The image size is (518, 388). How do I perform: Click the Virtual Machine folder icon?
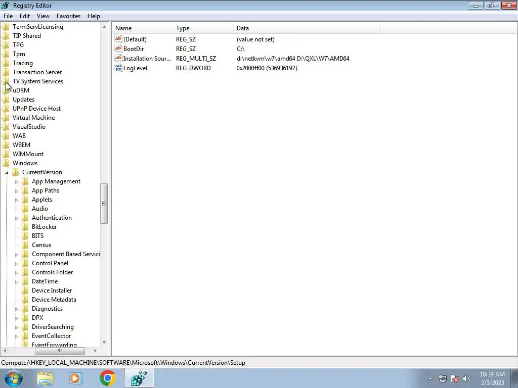coord(6,117)
